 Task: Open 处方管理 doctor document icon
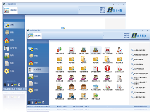click(119, 78)
